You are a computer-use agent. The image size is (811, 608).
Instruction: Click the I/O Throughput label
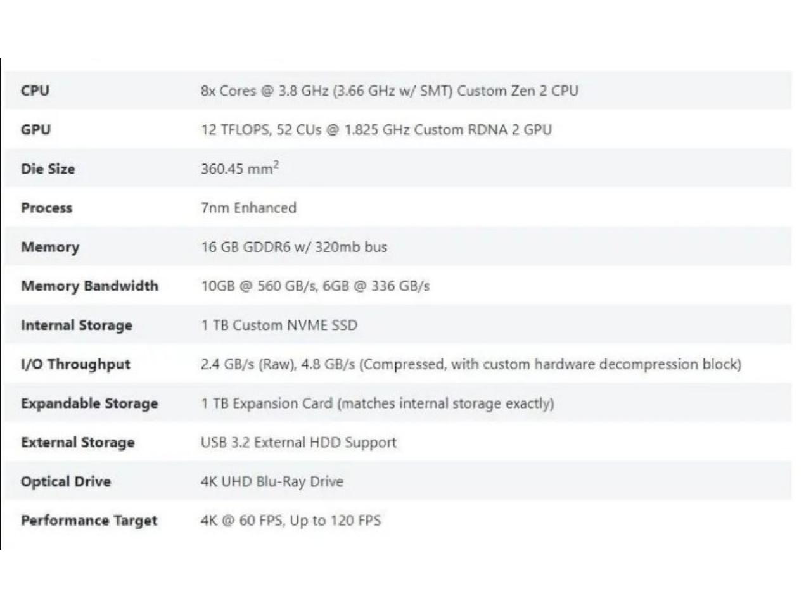(x=75, y=365)
